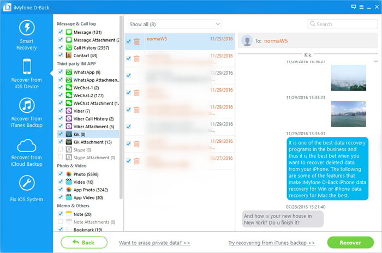
Task: Click the Back button
Action: pyautogui.click(x=84, y=242)
